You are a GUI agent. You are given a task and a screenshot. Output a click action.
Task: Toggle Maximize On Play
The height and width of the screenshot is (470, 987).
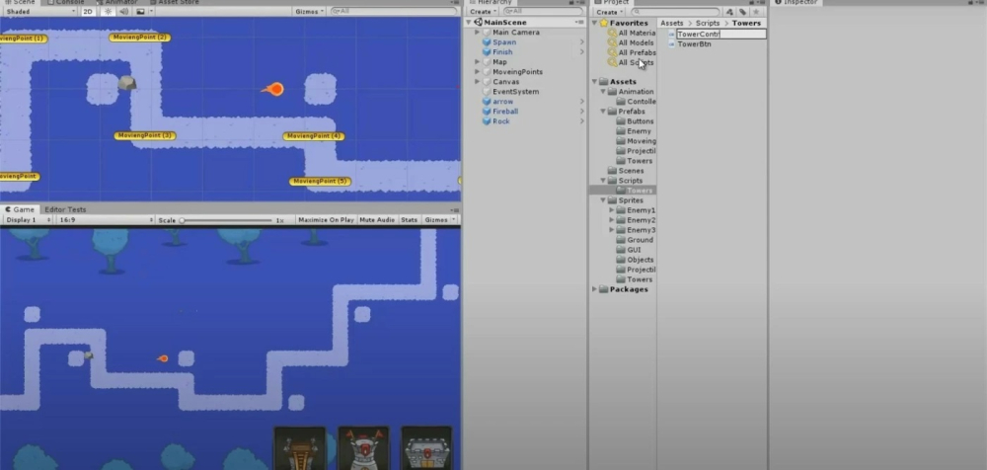click(x=326, y=220)
